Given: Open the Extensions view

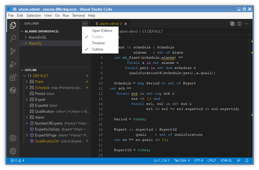Looking at the screenshot, I should pyautogui.click(x=13, y=77).
